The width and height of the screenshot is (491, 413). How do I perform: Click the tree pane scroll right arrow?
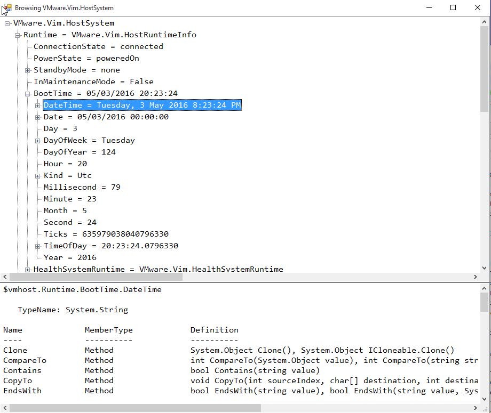point(476,277)
